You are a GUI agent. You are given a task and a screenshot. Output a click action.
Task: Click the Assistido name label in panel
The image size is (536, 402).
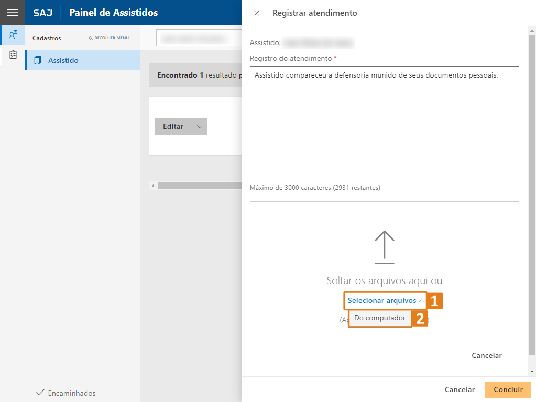coord(265,43)
